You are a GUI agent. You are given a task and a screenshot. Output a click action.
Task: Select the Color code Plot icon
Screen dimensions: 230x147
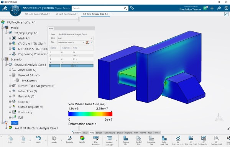(164, 138)
